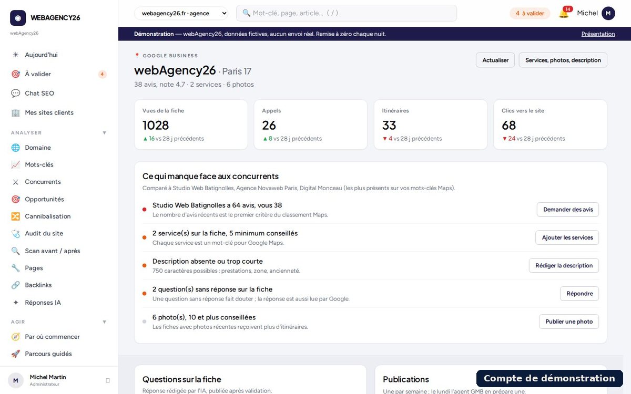631x394 pixels.
Task: Click 'Questions sur la fiche' heading
Action: (x=182, y=379)
